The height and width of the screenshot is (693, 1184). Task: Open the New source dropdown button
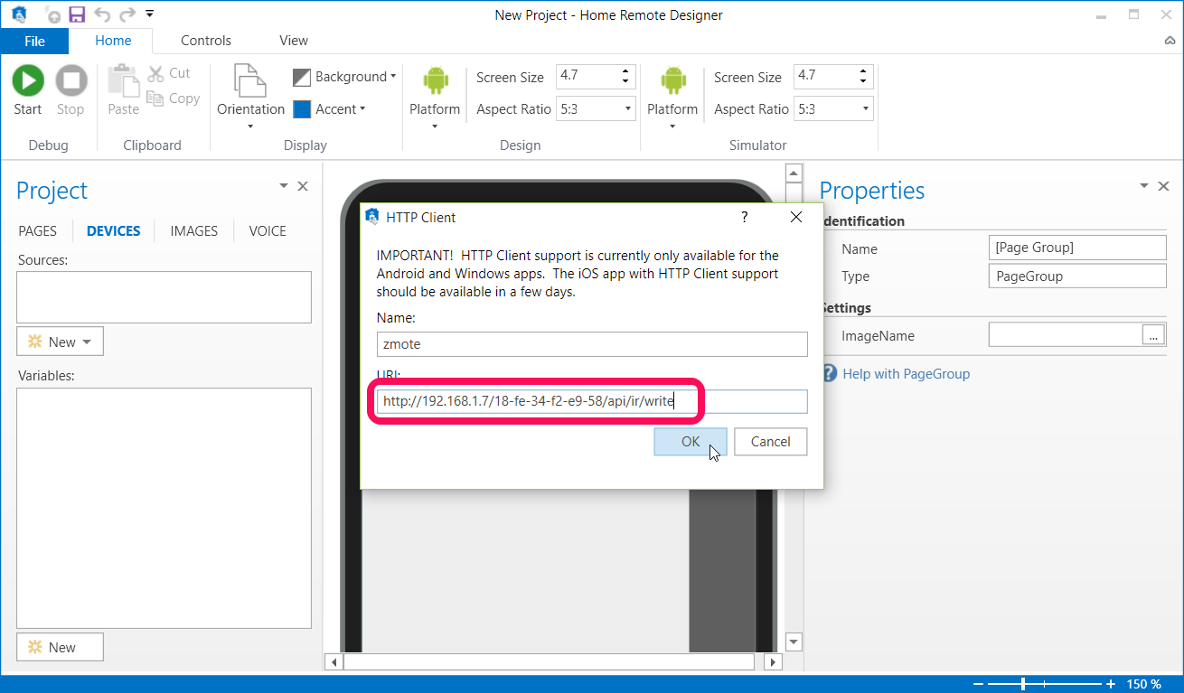tap(61, 342)
